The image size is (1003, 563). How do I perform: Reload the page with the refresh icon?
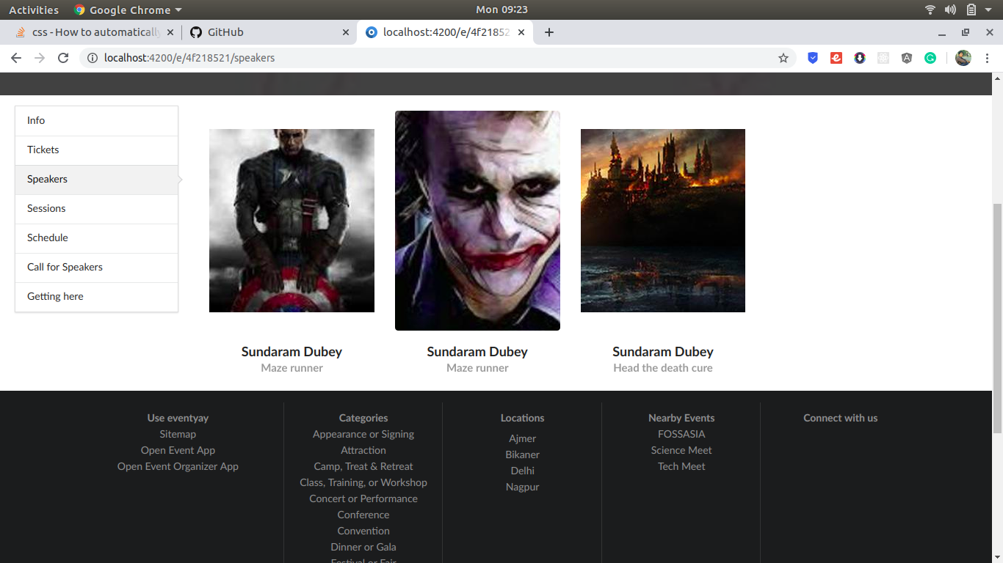click(x=63, y=58)
